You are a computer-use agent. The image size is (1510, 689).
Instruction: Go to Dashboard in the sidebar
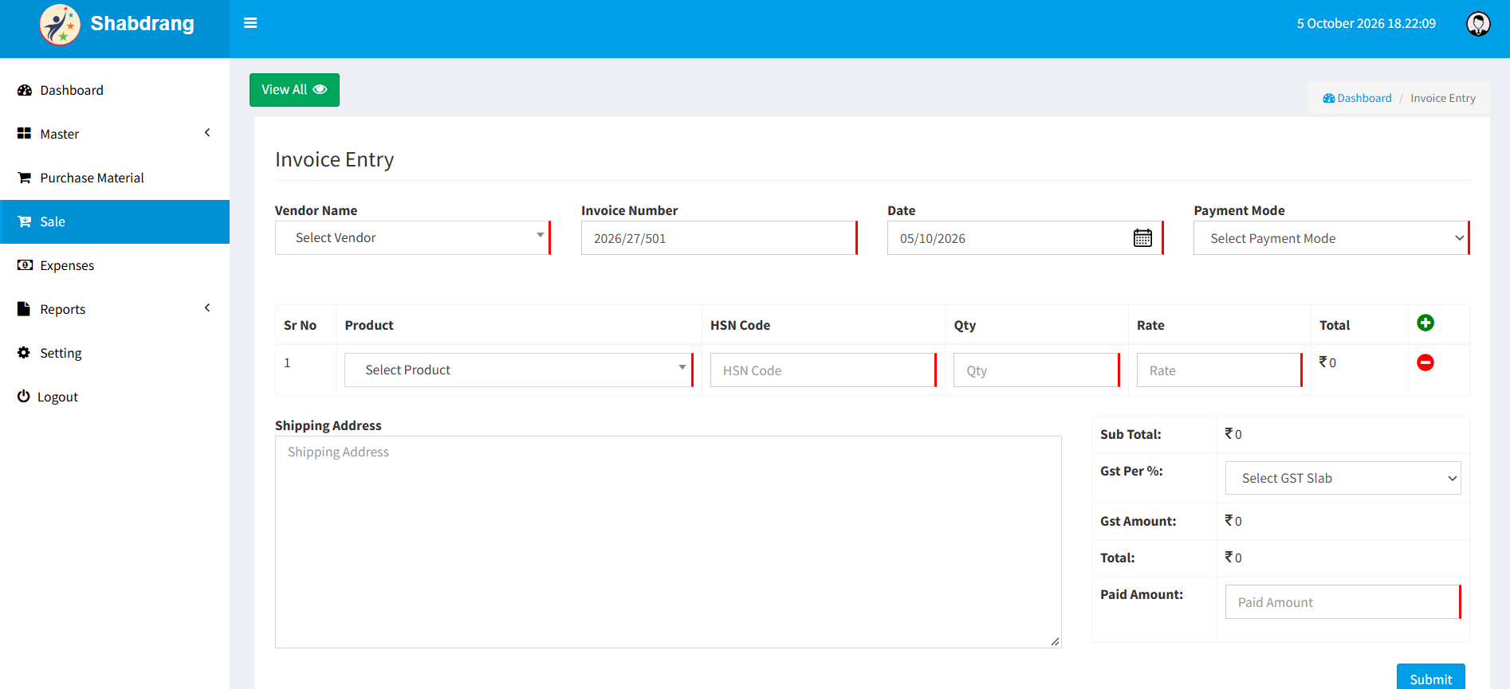point(115,90)
